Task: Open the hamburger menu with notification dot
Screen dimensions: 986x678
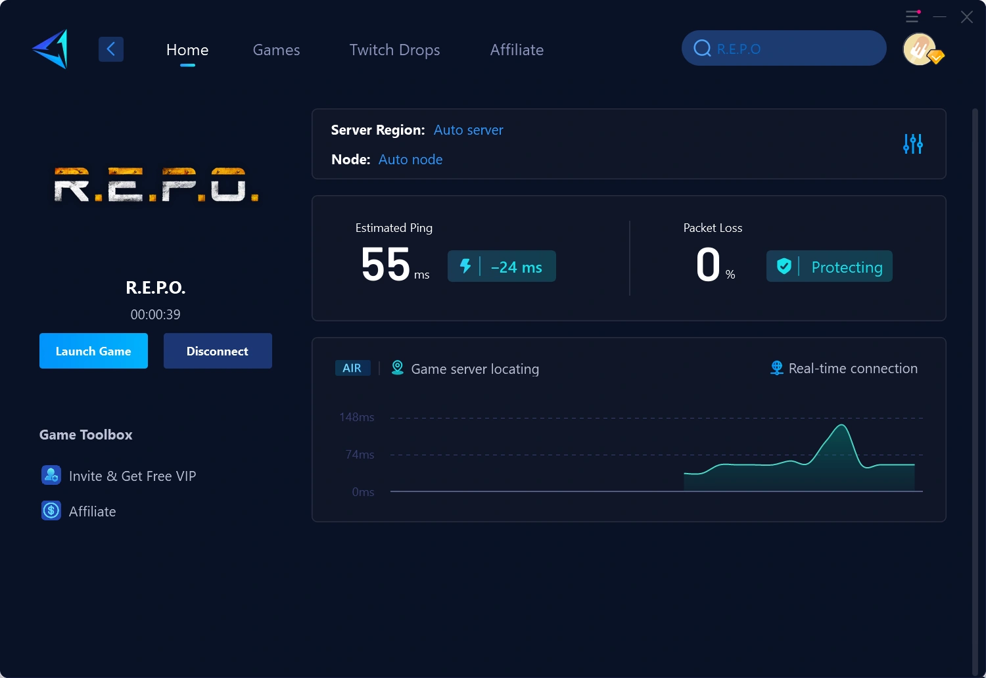Action: click(912, 16)
